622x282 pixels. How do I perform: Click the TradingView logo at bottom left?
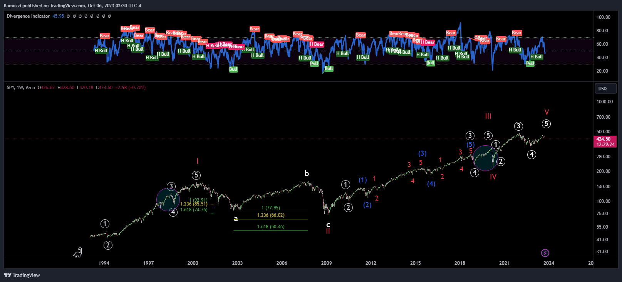[x=22, y=275]
